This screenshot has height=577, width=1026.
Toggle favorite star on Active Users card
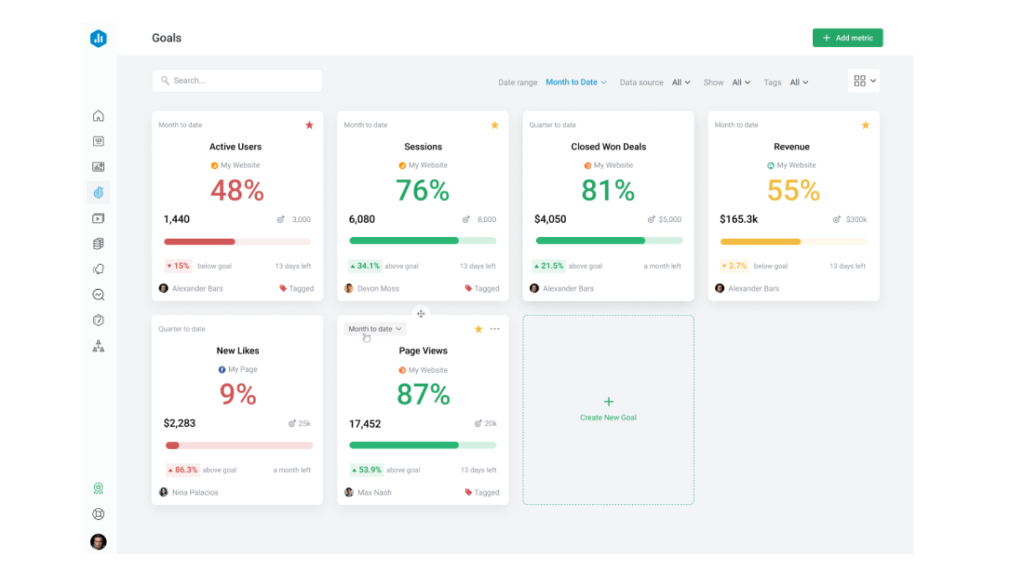click(309, 125)
